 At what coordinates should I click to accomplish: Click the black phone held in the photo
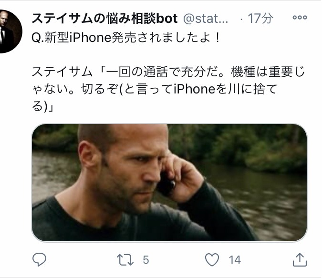pyautogui.click(x=166, y=185)
